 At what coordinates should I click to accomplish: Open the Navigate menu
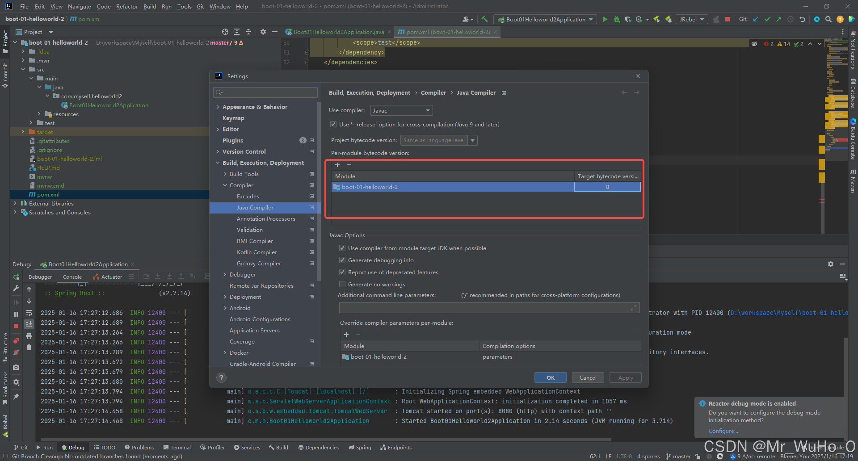tap(79, 6)
